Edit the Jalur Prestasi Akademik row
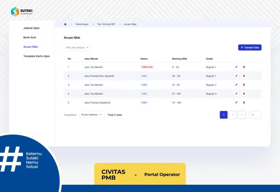 [x=236, y=103]
